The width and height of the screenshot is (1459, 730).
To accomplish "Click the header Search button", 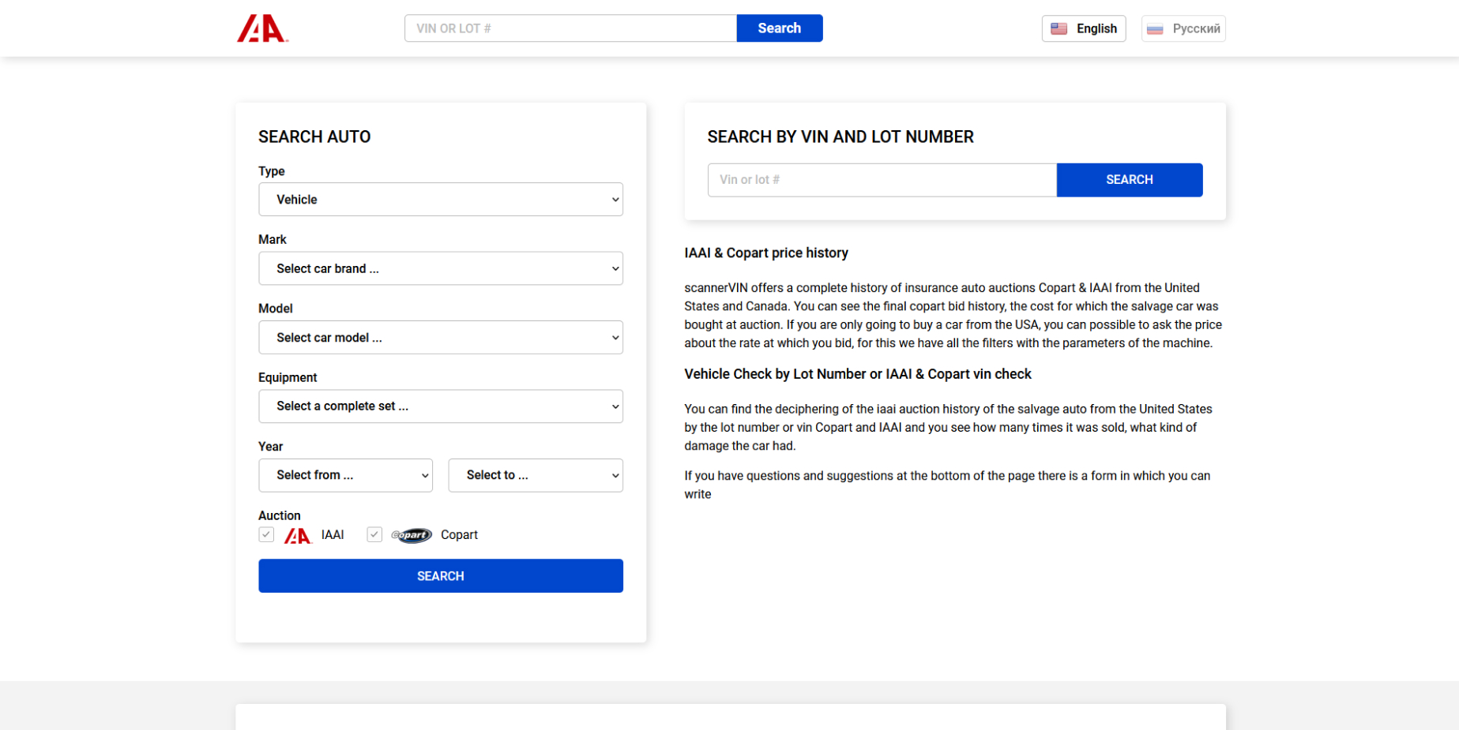I will tap(780, 28).
